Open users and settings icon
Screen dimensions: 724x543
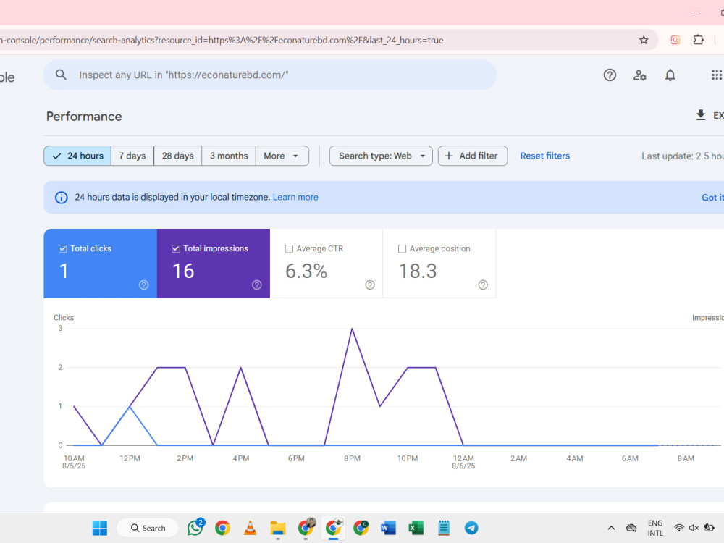tap(639, 75)
